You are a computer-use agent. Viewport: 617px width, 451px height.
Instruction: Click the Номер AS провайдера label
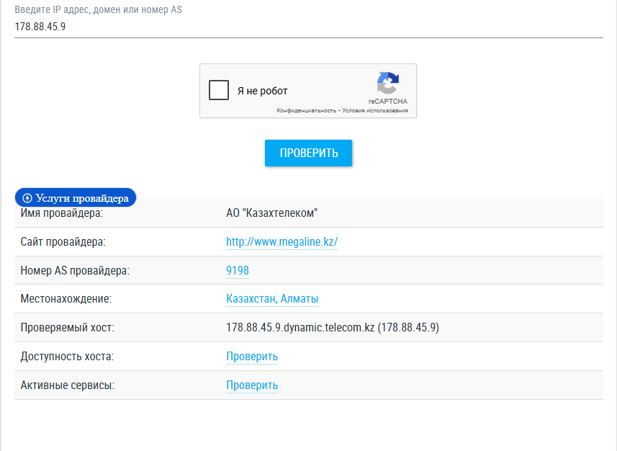pos(75,271)
